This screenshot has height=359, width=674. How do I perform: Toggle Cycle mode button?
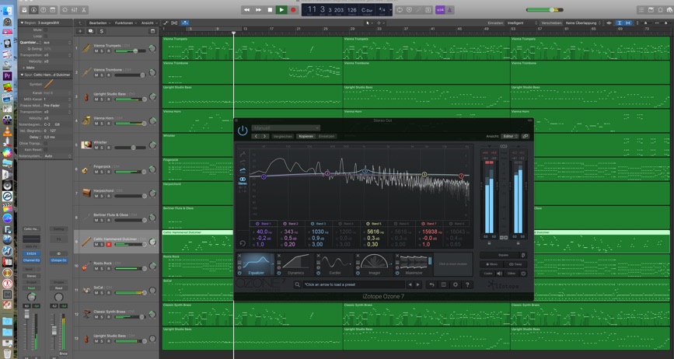pos(400,9)
